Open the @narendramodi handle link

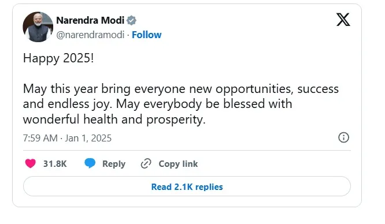pos(90,35)
